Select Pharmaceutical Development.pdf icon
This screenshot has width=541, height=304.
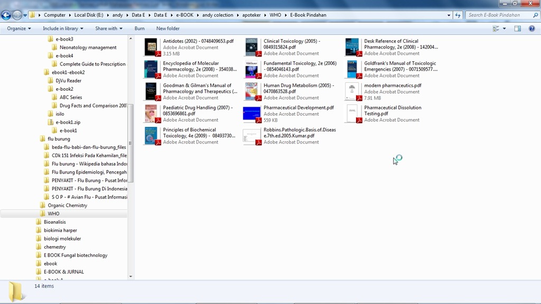click(x=252, y=114)
